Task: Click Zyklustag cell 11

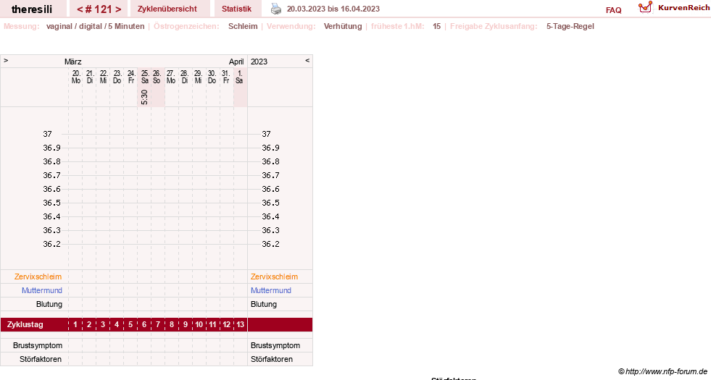Action: (x=212, y=325)
